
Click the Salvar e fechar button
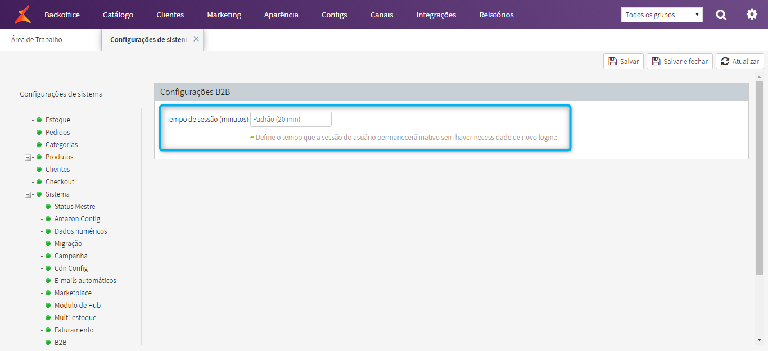(x=680, y=61)
